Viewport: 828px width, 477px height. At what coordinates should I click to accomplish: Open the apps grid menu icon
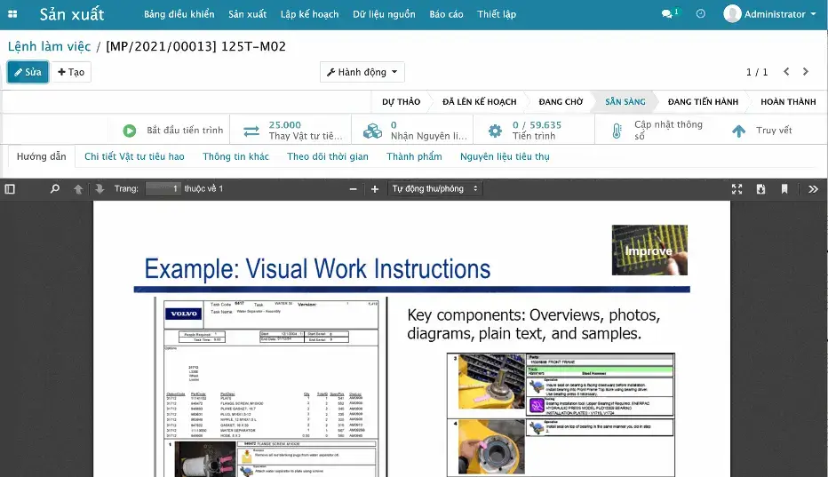point(12,14)
